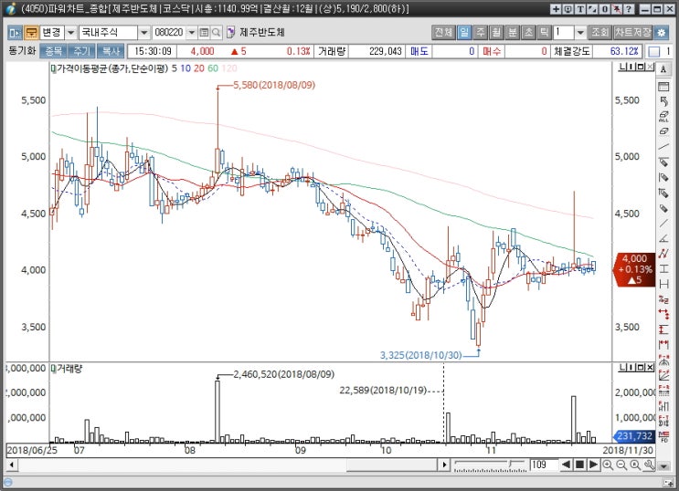The height and width of the screenshot is (491, 679).
Task: Click the status bar icon at bottom right
Action: [x=668, y=483]
